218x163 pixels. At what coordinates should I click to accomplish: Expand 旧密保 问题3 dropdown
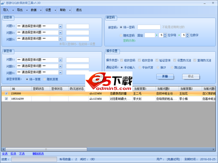click(60, 39)
